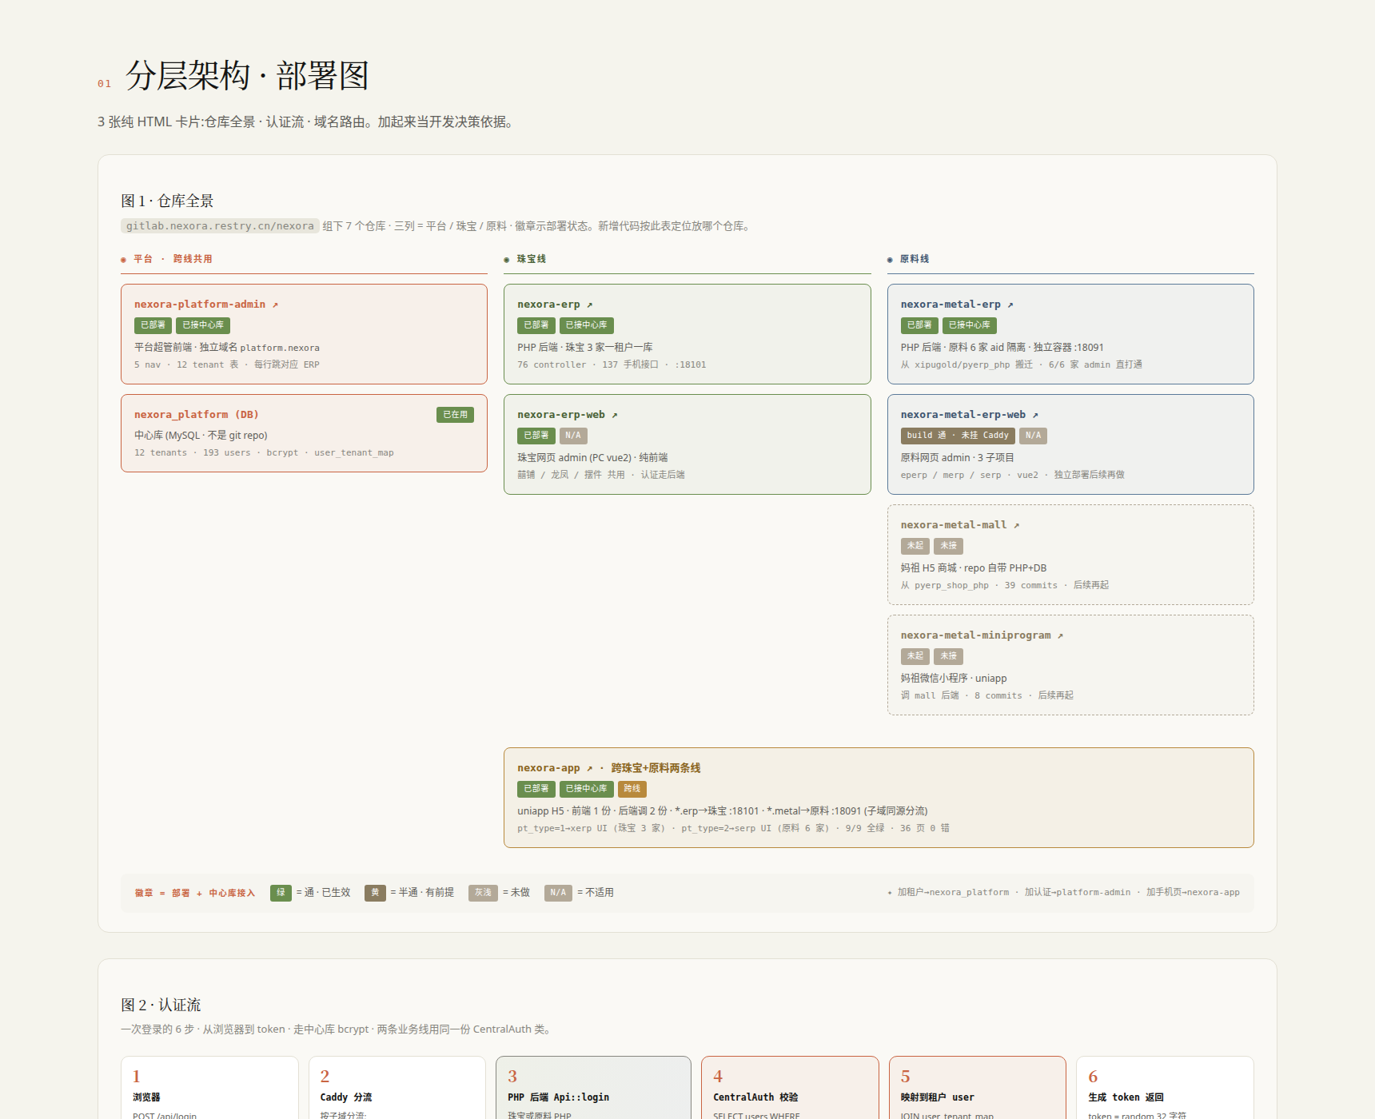The height and width of the screenshot is (1119, 1375).
Task: Click 已接中心库 badge in nexora-metal-erp card
Action: [x=970, y=325]
